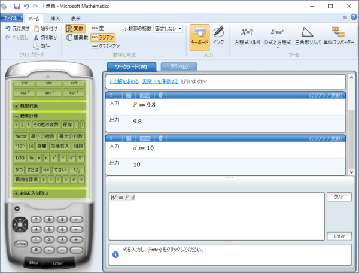The image size is (359, 273).
Task: Switch to the ホーム ribbon tab
Action: [34, 19]
